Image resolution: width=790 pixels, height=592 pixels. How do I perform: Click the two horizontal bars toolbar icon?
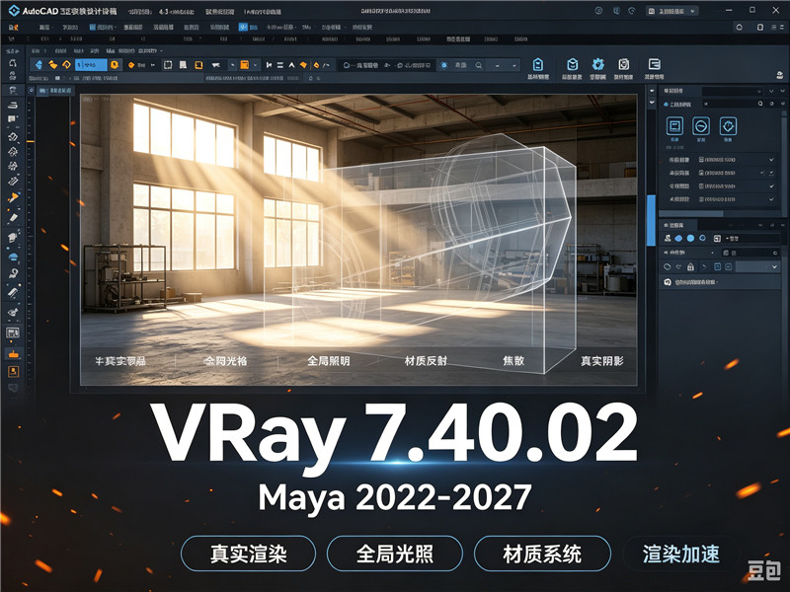(280, 65)
